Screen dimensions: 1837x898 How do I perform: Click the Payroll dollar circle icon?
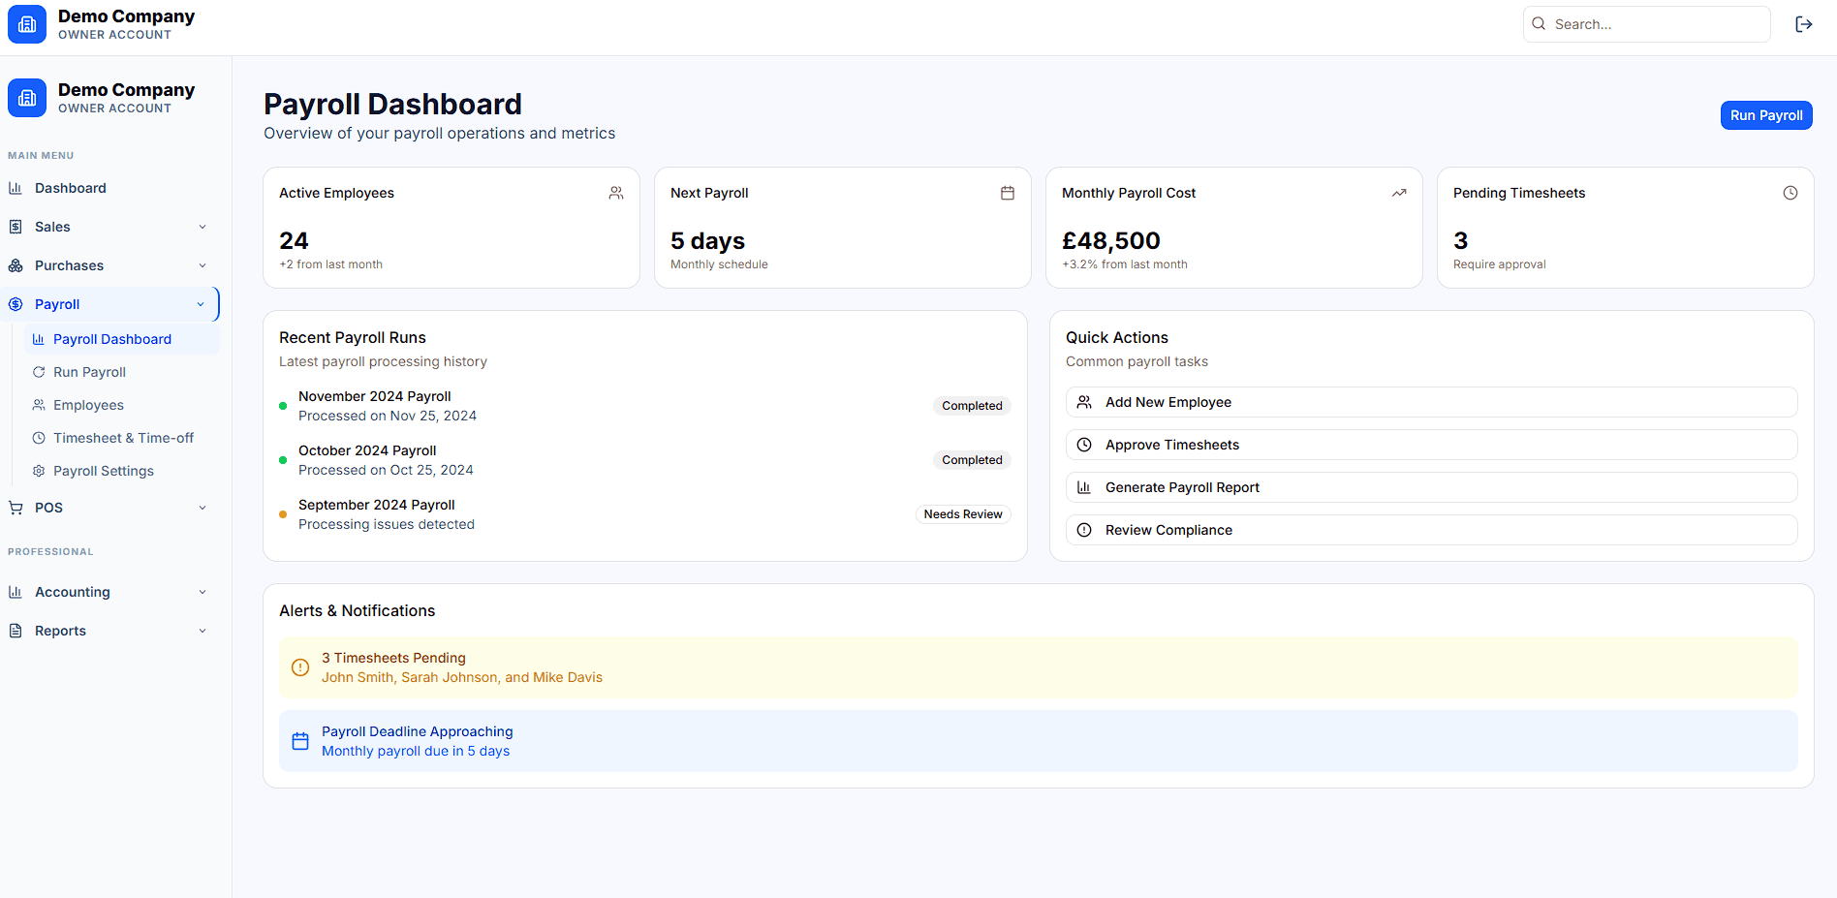point(16,304)
